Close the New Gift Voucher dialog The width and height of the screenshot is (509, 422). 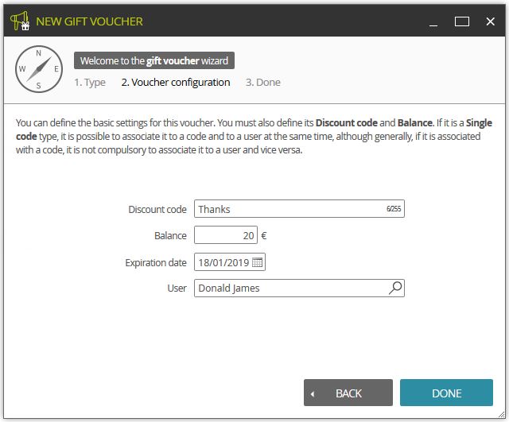point(490,21)
